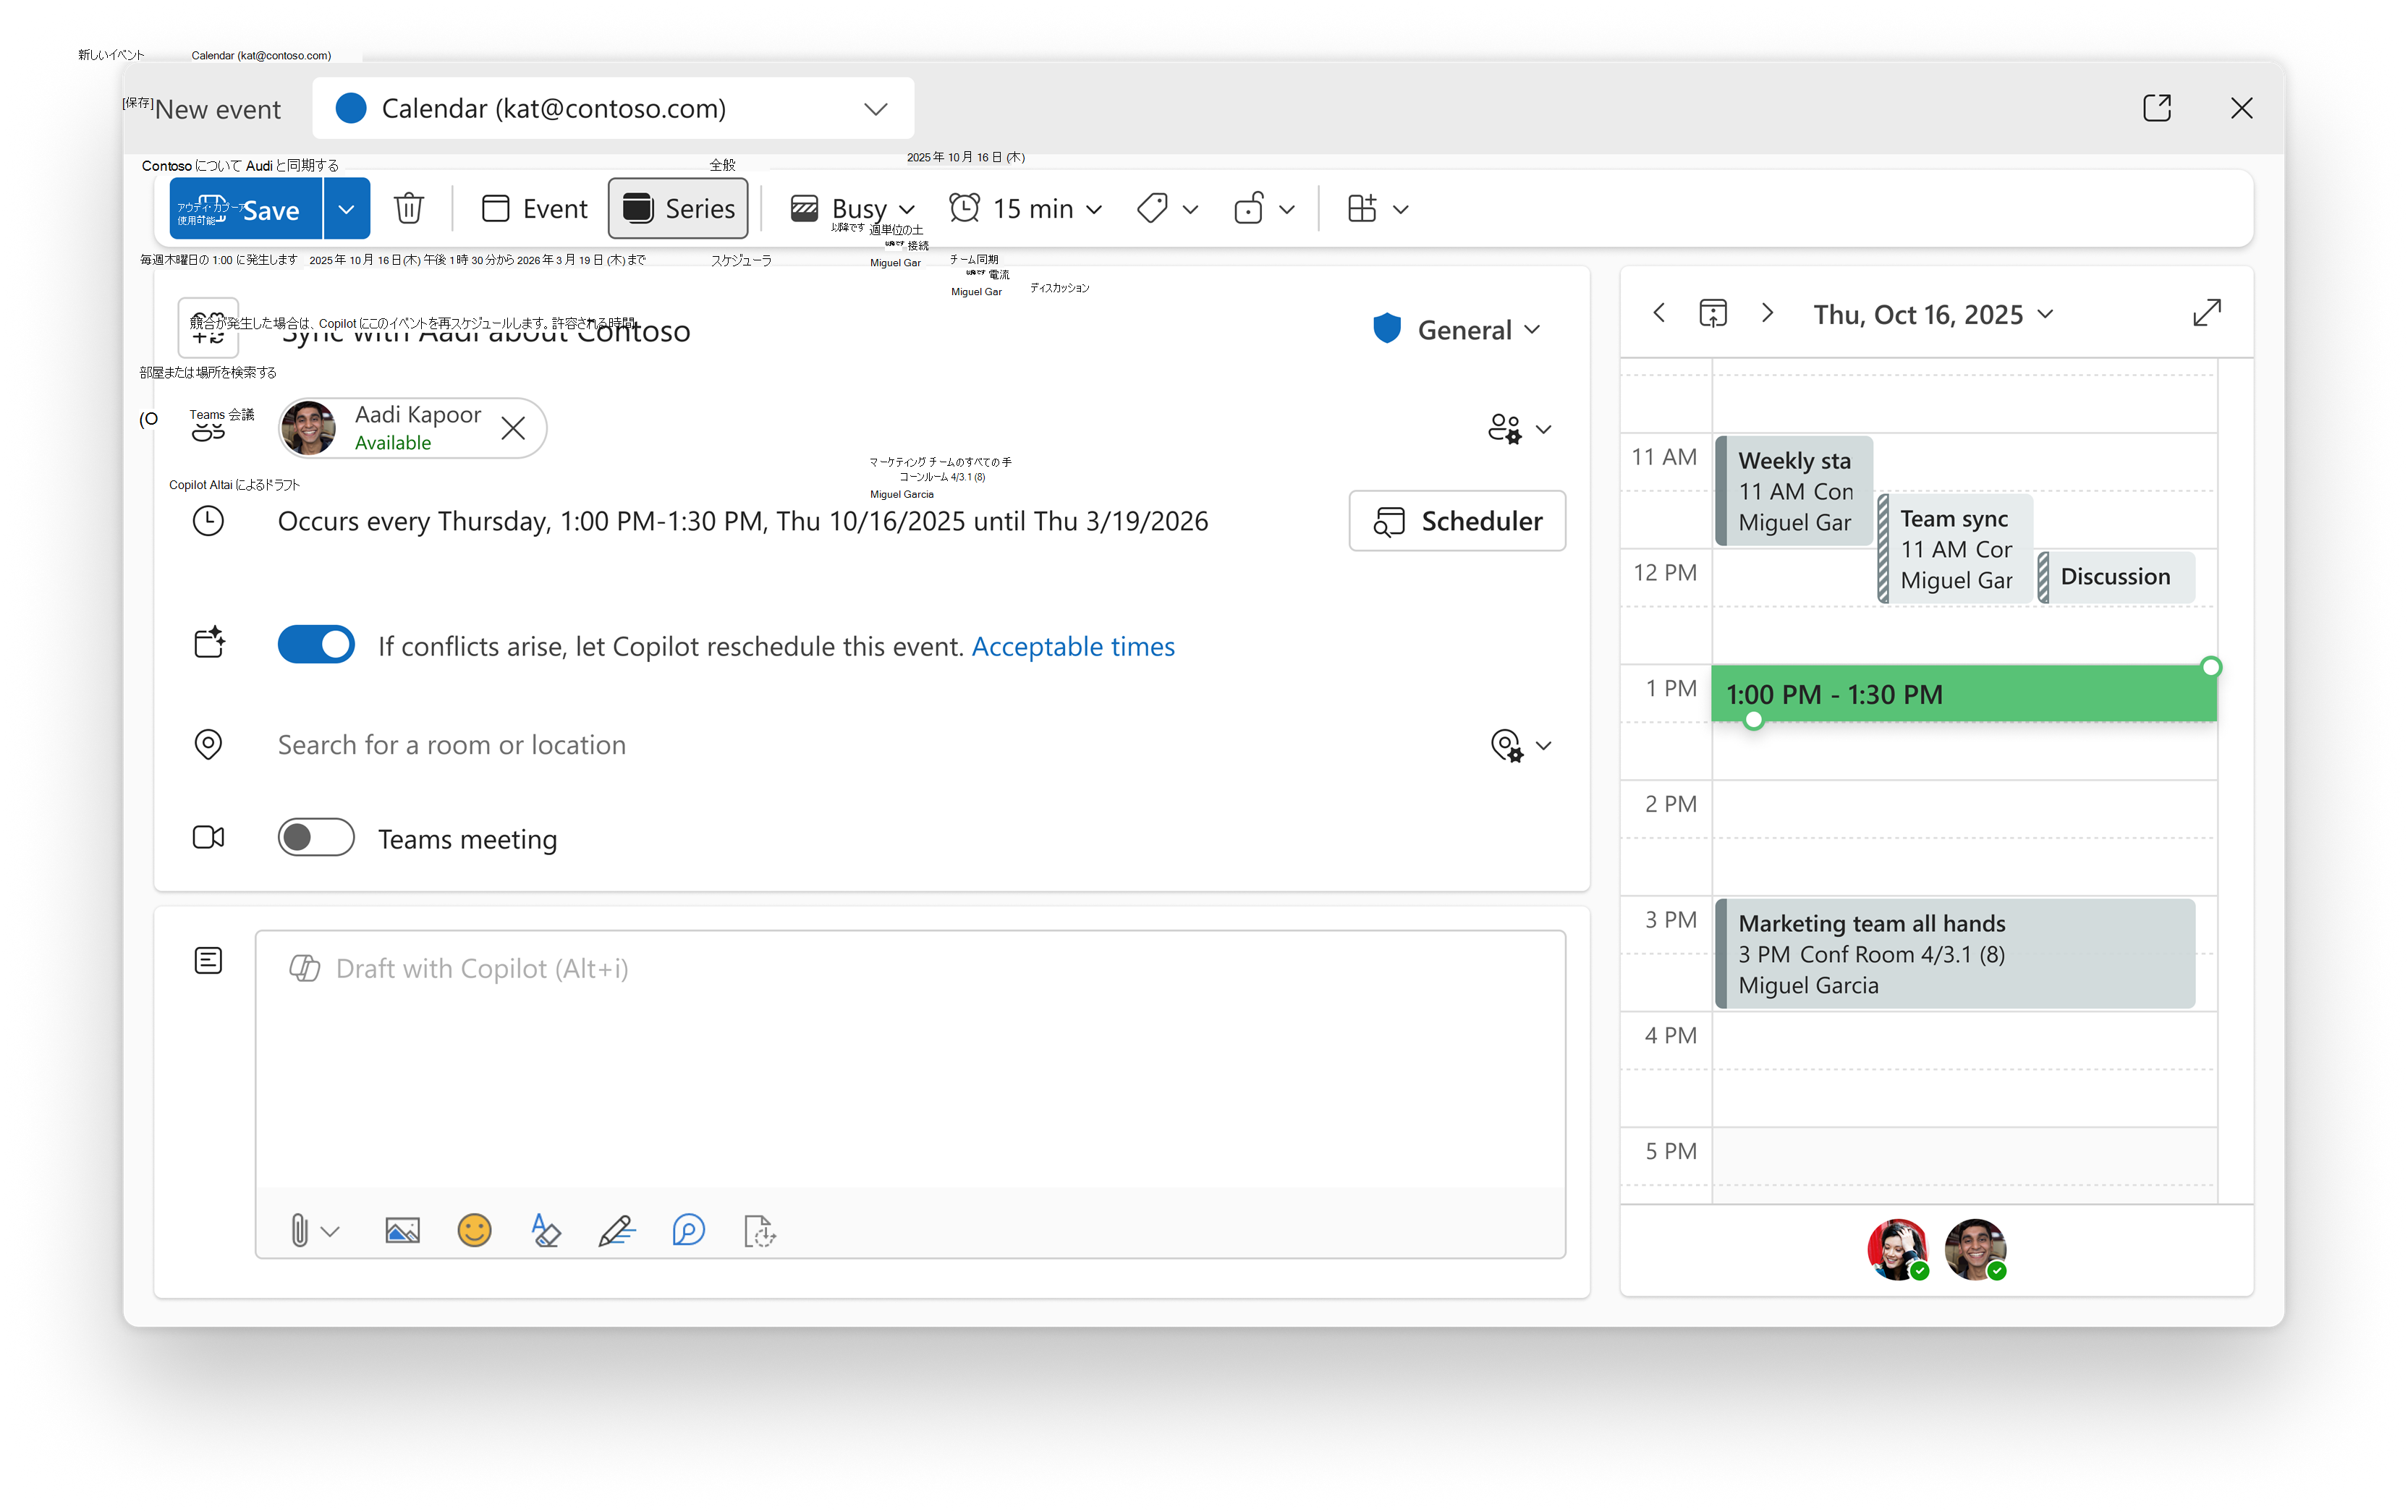
Task: Toggle Copilot auto-reschedule switch
Action: coord(316,645)
